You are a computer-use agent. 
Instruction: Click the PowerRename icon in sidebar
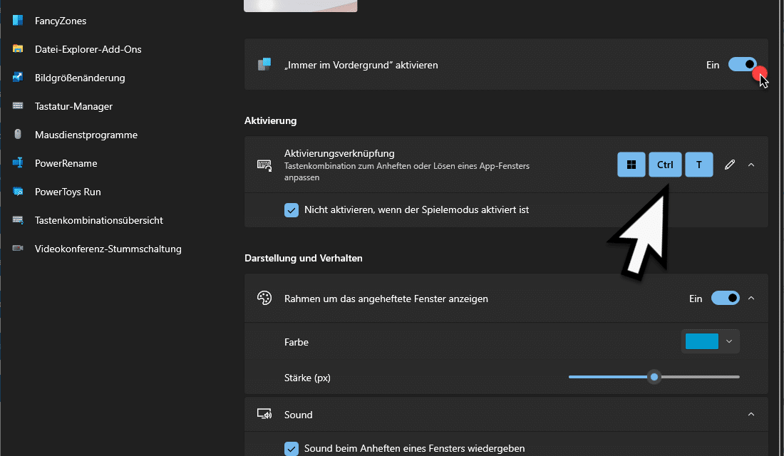pos(18,163)
